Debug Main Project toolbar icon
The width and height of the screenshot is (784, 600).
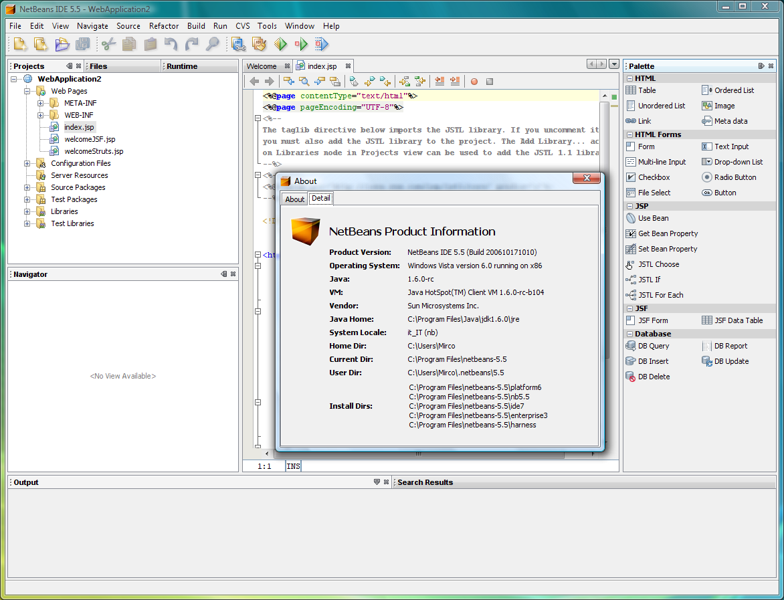pos(301,45)
